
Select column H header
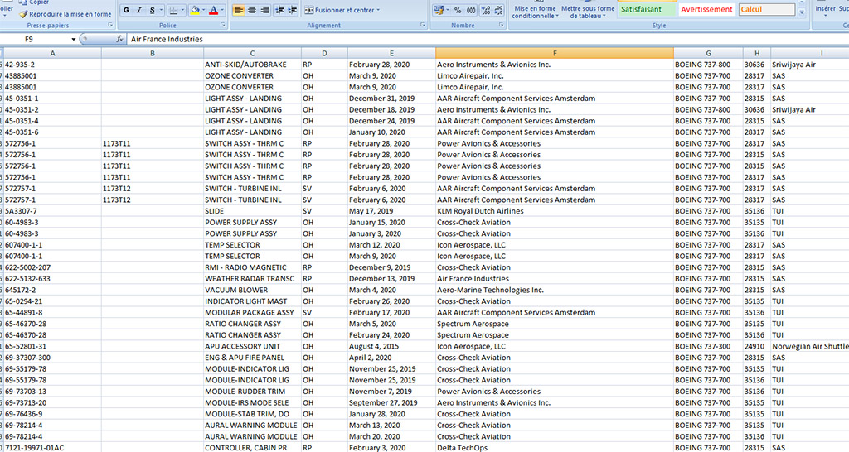click(756, 53)
